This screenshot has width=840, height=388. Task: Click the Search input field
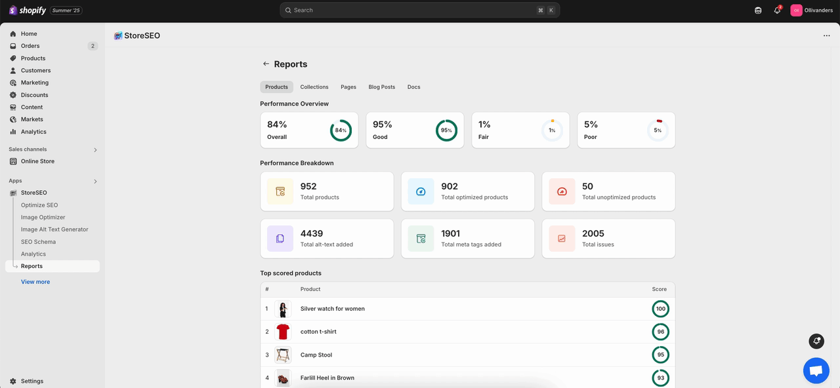click(420, 10)
